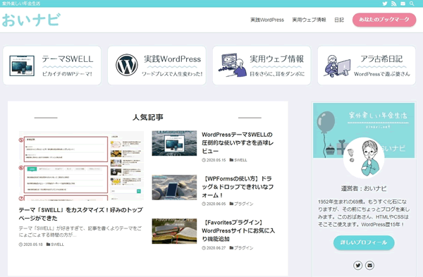Open the アラ古希日記 card title
Viewport: 423px width, 277px height.
point(381,59)
